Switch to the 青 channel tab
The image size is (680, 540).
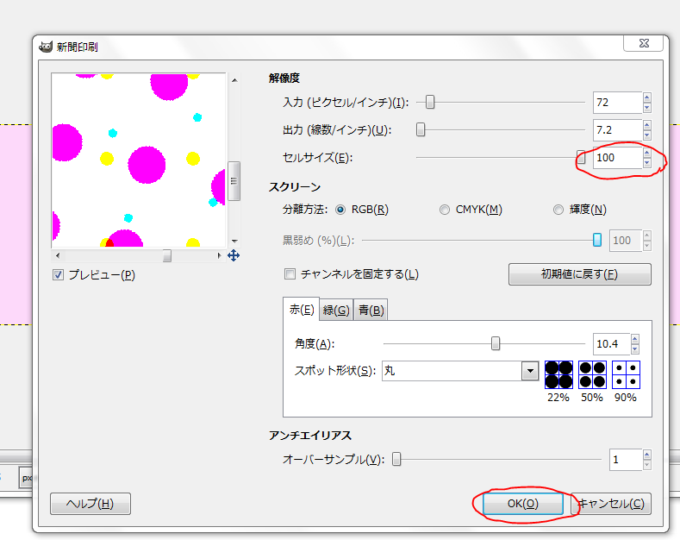click(371, 311)
